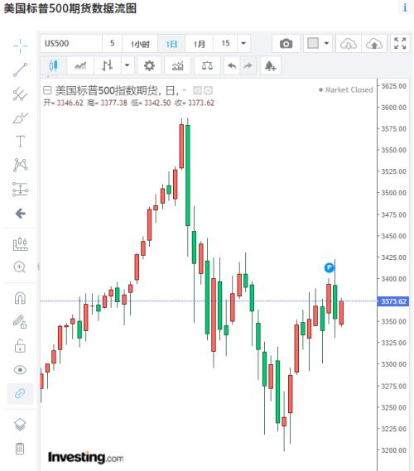Screen dimensions: 414x471
Task: Take a chart snapshot with camera icon
Action: click(286, 44)
